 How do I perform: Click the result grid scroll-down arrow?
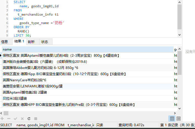(179, 108)
